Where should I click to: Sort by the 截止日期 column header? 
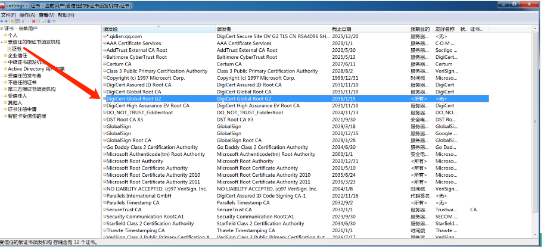click(370, 29)
